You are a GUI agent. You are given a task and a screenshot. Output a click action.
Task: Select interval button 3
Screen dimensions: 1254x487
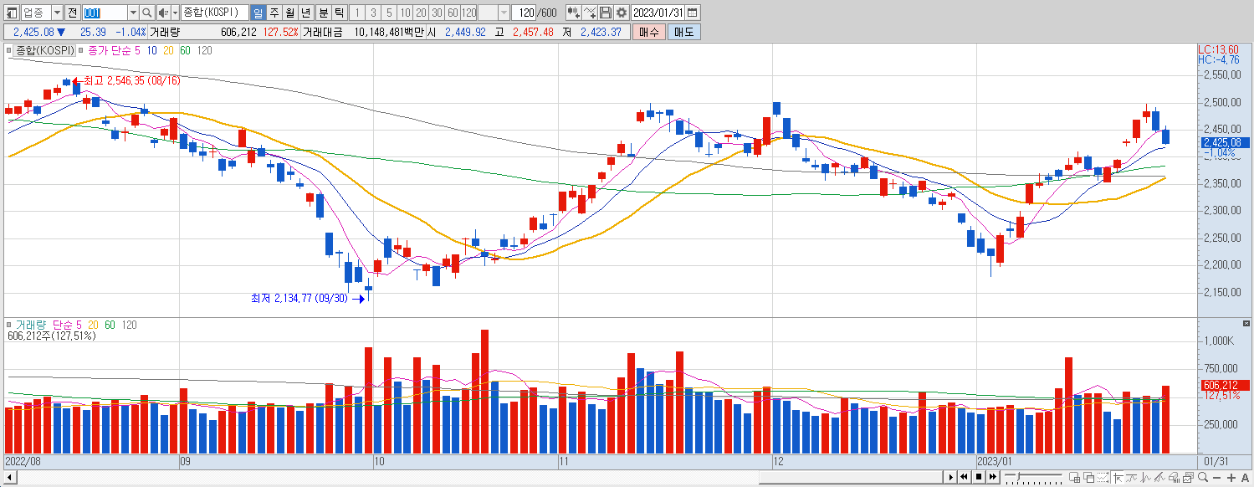[x=373, y=13]
